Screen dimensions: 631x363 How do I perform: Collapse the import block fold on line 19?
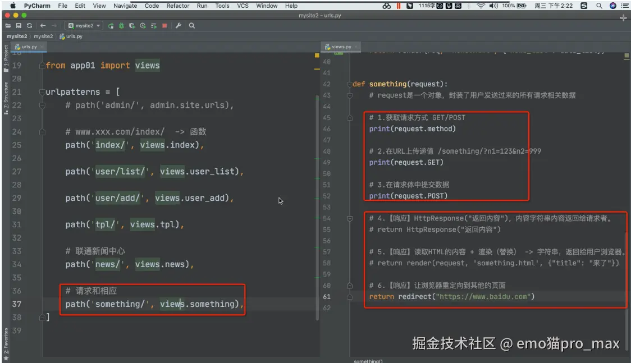pyautogui.click(x=42, y=66)
